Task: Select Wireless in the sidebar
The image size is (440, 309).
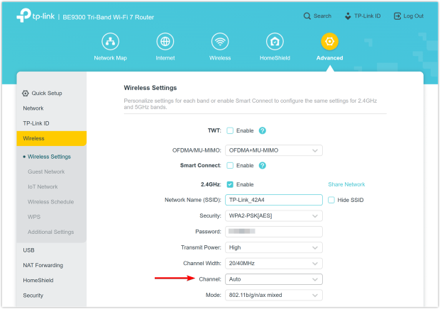Action: [51, 138]
